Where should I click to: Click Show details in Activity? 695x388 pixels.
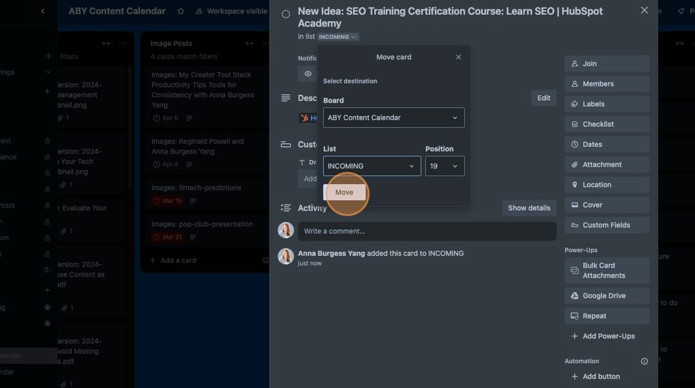pyautogui.click(x=529, y=208)
